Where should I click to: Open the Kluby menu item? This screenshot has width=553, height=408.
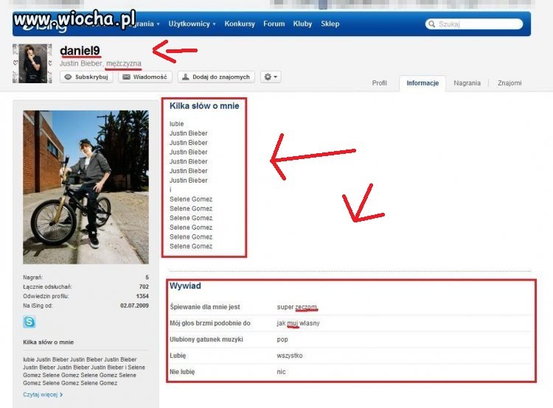pos(302,24)
